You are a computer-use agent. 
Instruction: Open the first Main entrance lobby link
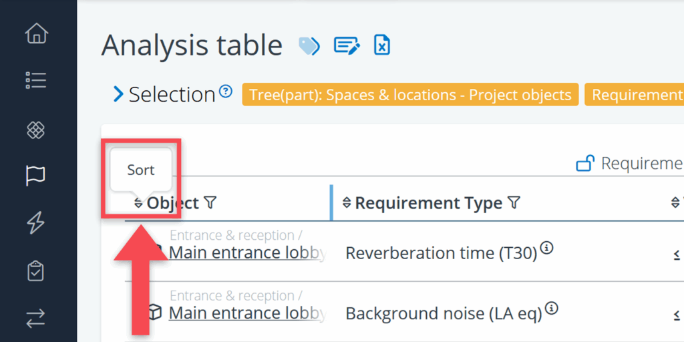[247, 252]
